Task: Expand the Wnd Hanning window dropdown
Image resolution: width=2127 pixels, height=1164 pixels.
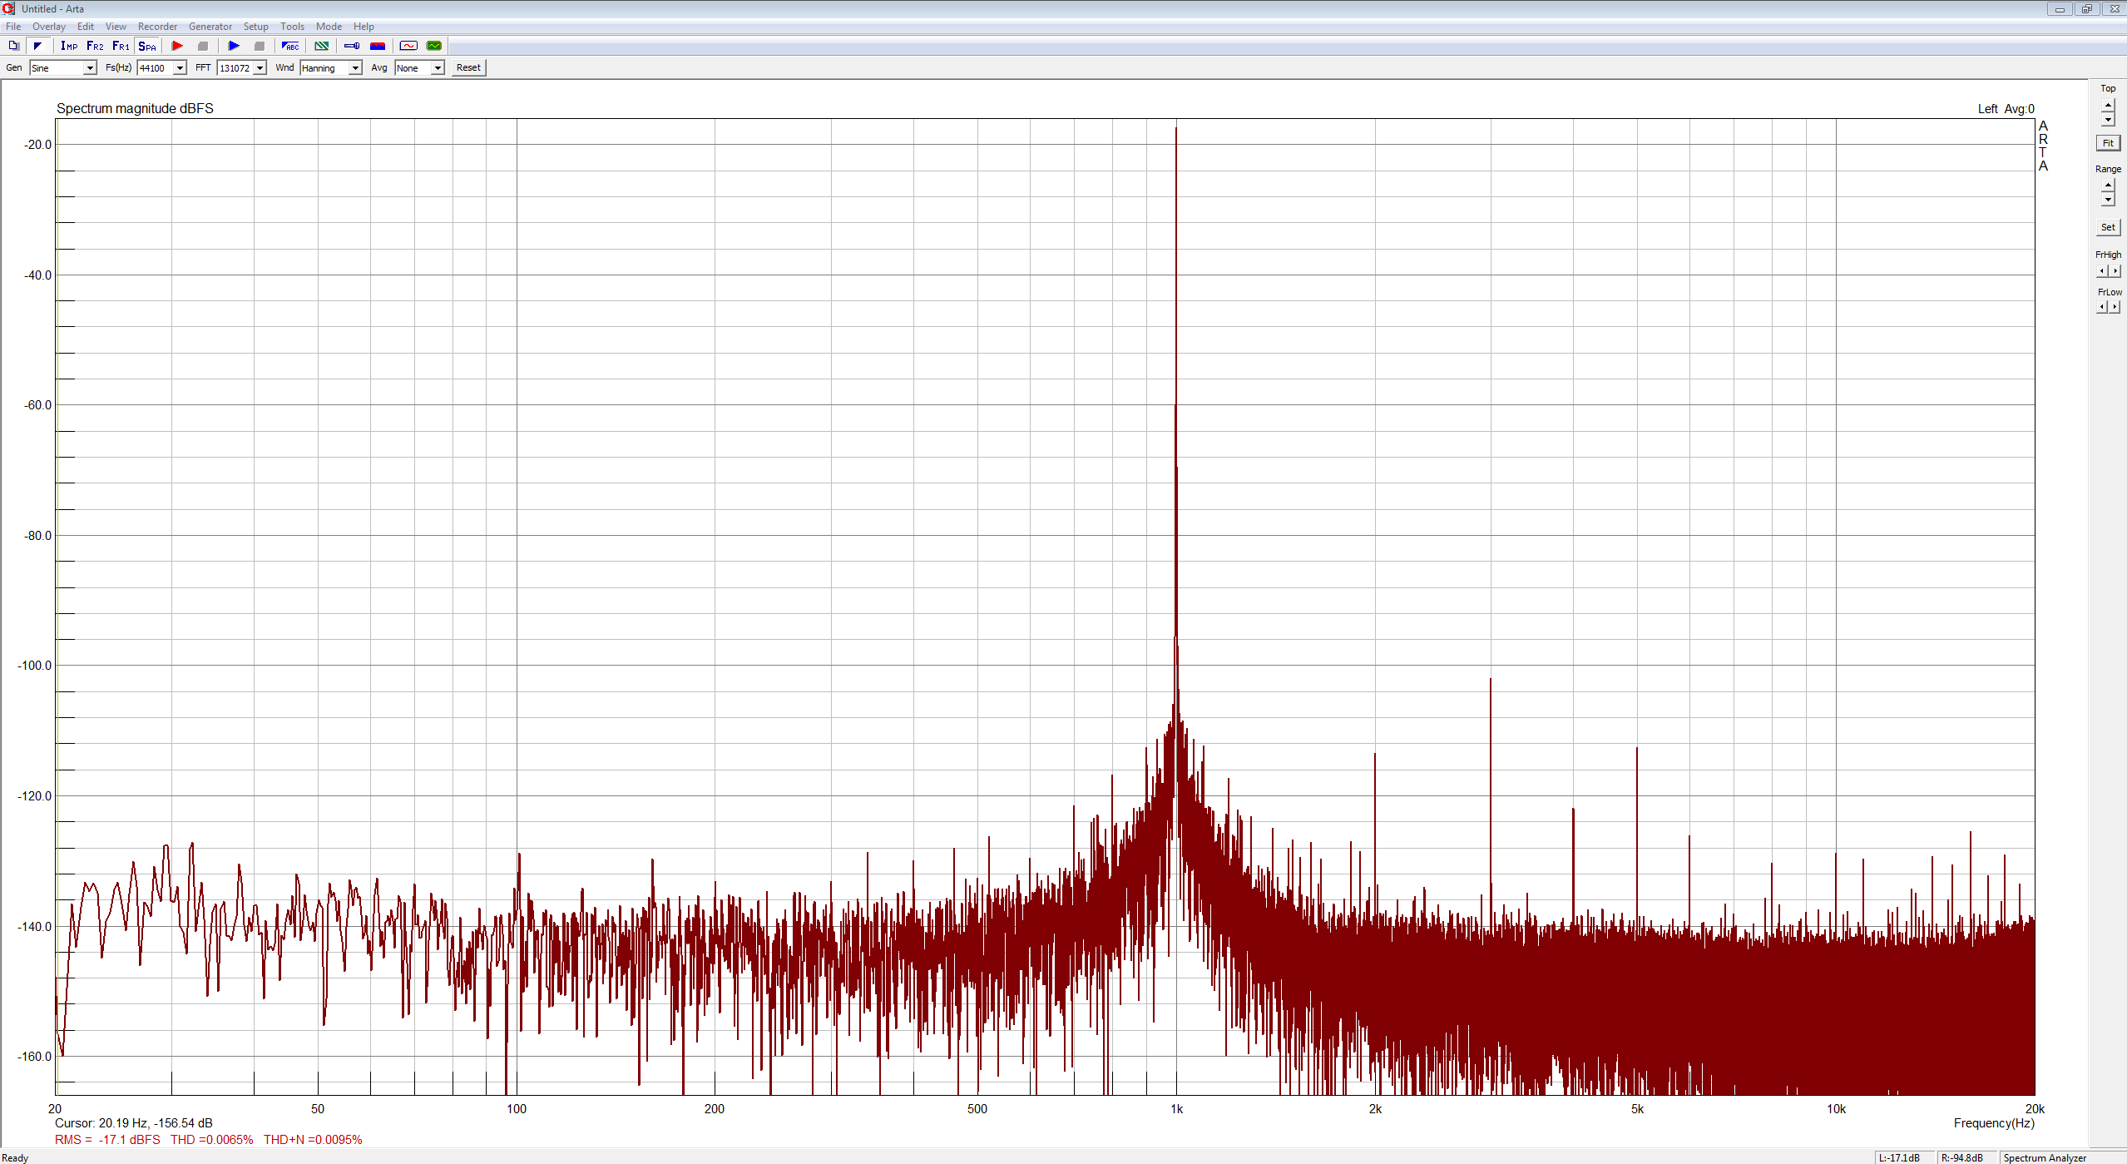Action: tap(331, 68)
